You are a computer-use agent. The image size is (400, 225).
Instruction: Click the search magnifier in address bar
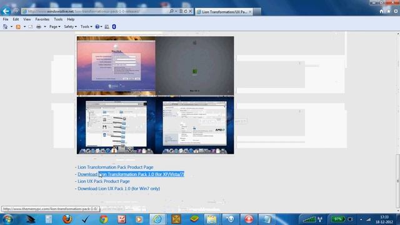[171, 11]
